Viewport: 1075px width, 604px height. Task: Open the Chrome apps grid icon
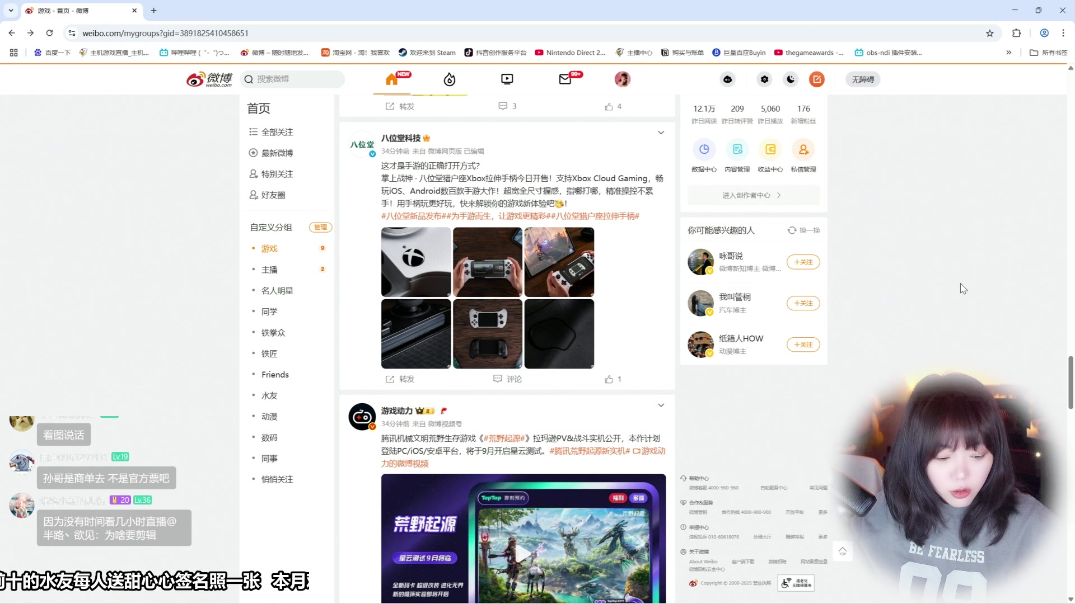tap(14, 53)
